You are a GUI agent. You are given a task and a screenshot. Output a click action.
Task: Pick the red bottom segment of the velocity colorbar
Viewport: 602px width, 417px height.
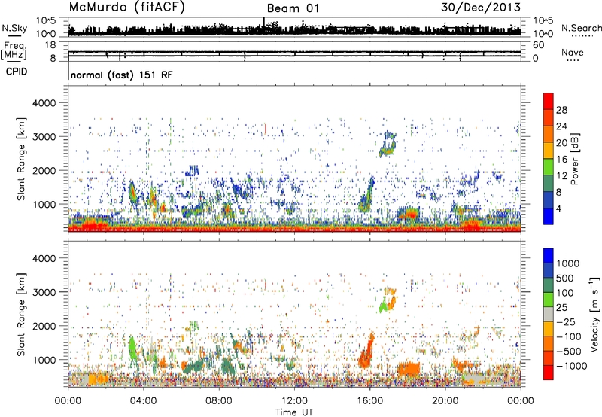(x=549, y=373)
